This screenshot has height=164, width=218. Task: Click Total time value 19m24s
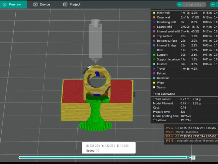coord(186,120)
